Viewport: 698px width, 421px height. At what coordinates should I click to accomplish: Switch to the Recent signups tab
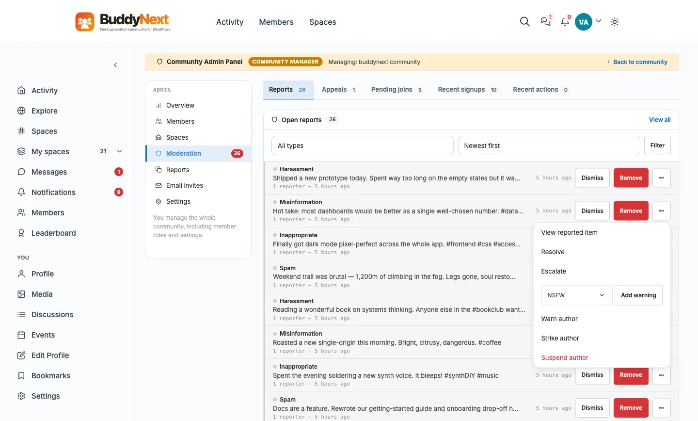pos(467,90)
